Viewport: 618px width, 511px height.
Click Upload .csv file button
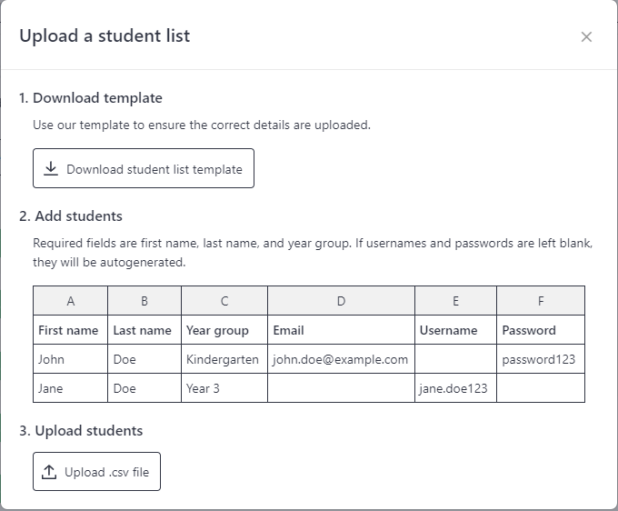tap(96, 472)
